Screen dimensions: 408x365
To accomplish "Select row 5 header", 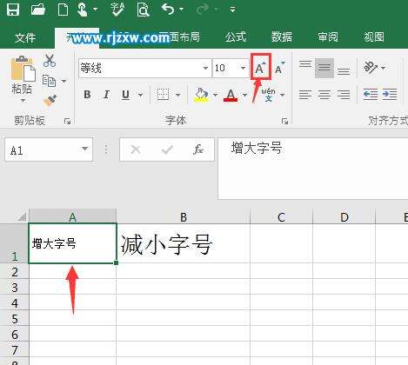I will point(15,318).
